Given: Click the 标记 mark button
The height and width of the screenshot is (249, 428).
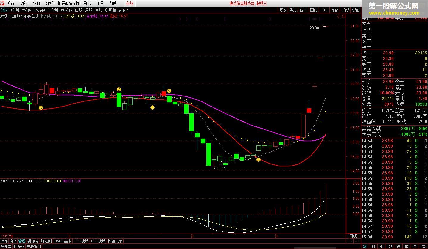Looking at the screenshot, I should coord(334,10).
